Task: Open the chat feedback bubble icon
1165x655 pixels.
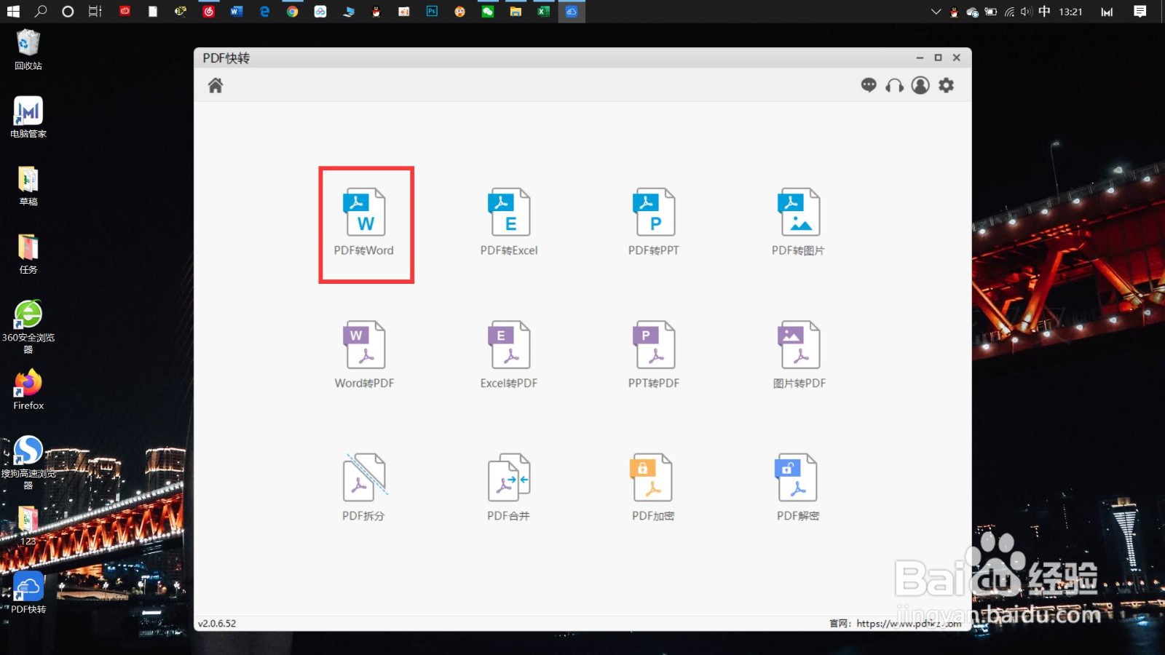Action: point(869,85)
